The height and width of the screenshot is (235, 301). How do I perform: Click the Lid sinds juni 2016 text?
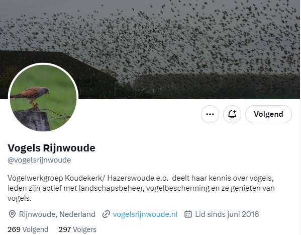click(x=227, y=214)
